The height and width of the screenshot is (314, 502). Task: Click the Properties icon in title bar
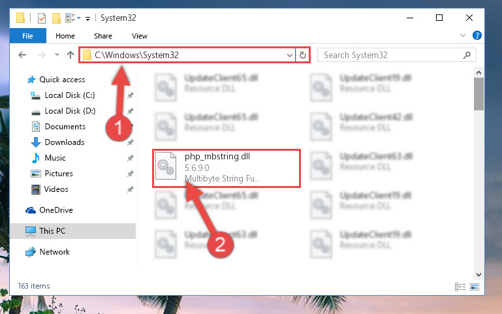coord(42,18)
